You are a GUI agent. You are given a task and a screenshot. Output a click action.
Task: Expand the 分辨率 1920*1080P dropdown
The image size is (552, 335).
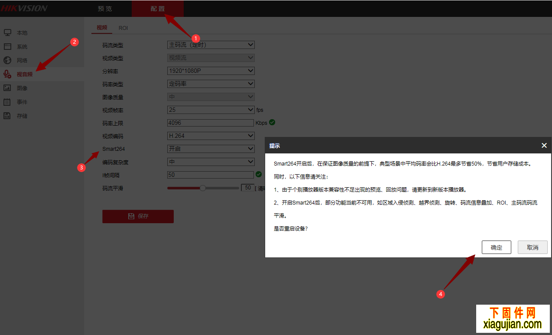tap(211, 71)
